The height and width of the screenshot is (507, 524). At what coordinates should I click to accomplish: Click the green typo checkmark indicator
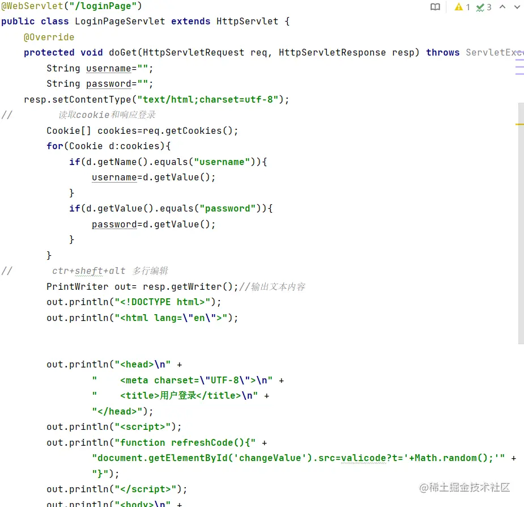tap(480, 7)
